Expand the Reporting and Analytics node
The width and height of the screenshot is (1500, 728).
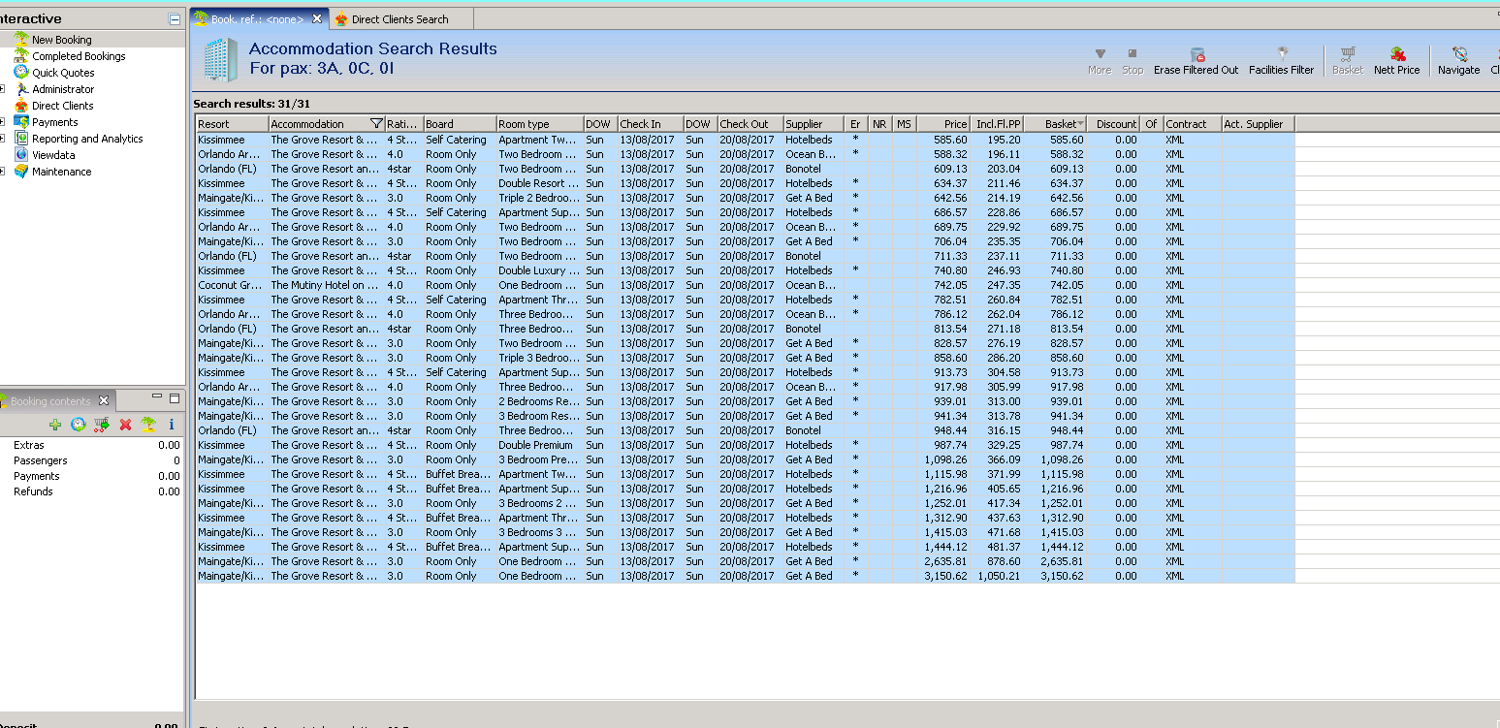(3, 139)
